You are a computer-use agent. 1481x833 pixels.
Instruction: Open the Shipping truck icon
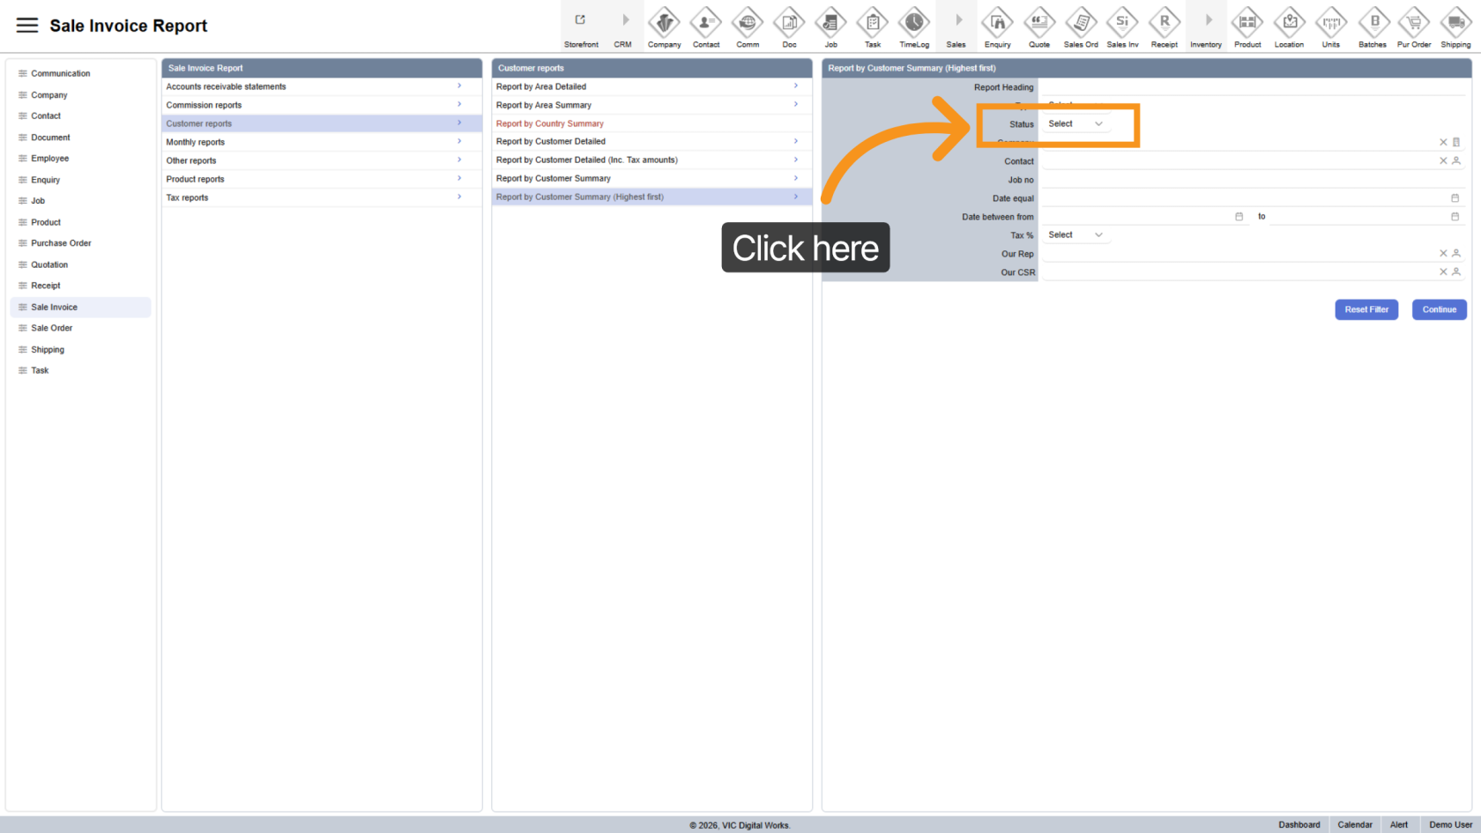point(1455,22)
